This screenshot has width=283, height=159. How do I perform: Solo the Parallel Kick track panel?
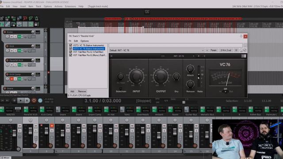tap(15, 65)
